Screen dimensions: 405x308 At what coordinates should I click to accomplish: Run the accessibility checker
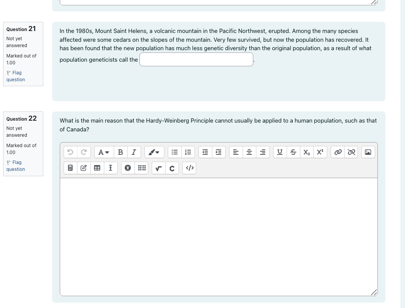(x=128, y=168)
